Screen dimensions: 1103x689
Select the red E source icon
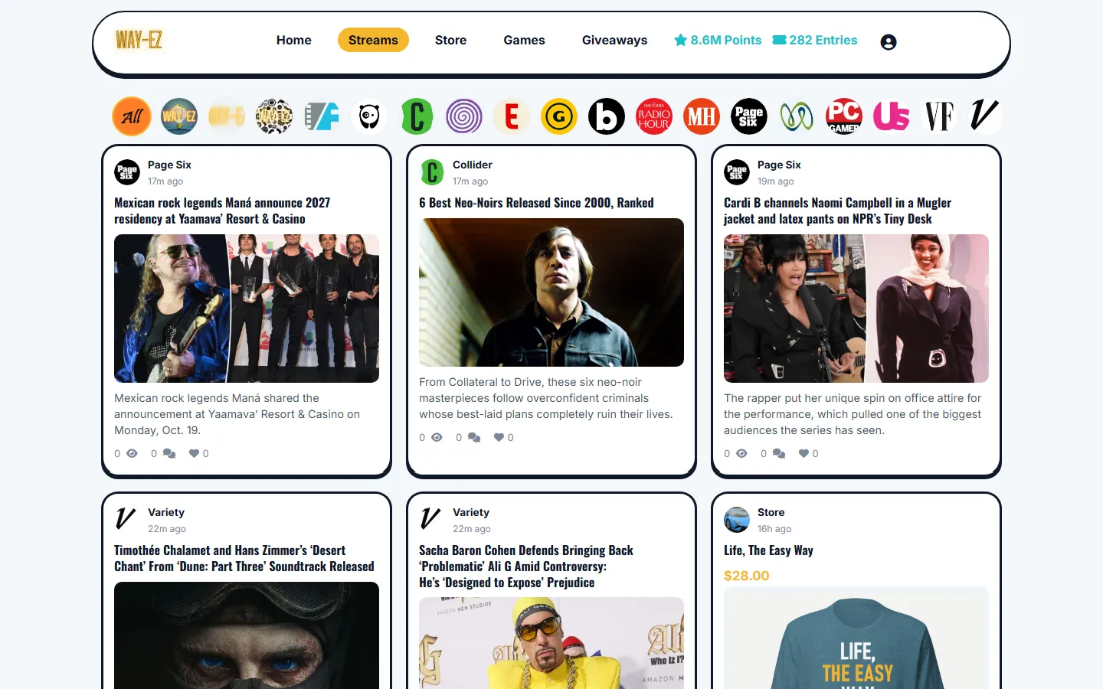pyautogui.click(x=512, y=116)
